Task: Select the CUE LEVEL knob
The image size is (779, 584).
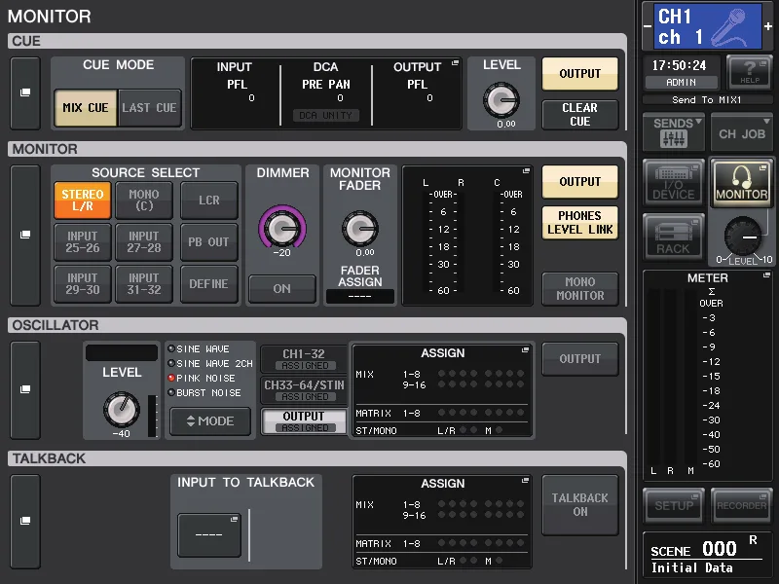Action: tap(501, 100)
